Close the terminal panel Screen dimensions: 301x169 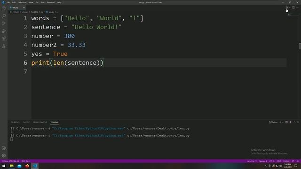coord(298,122)
